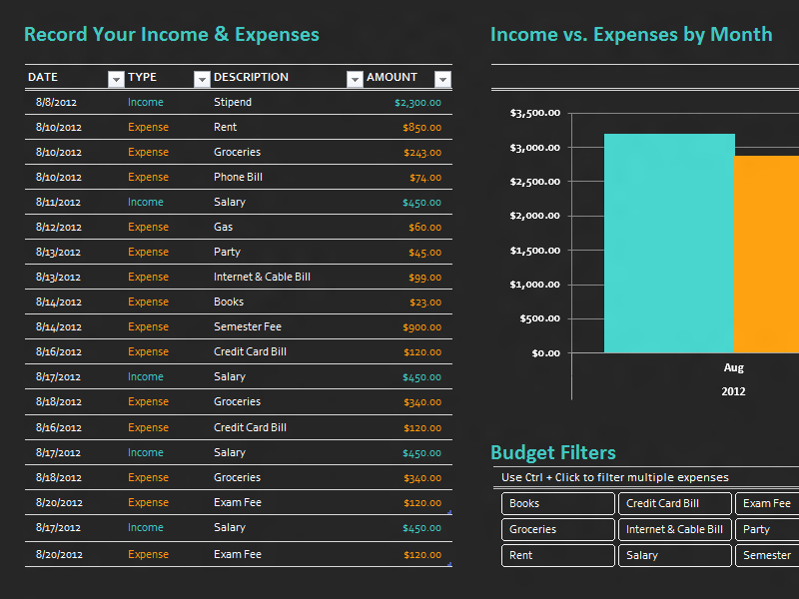
Task: Open the DESCRIPTION column filter dropdown
Action: [x=355, y=79]
